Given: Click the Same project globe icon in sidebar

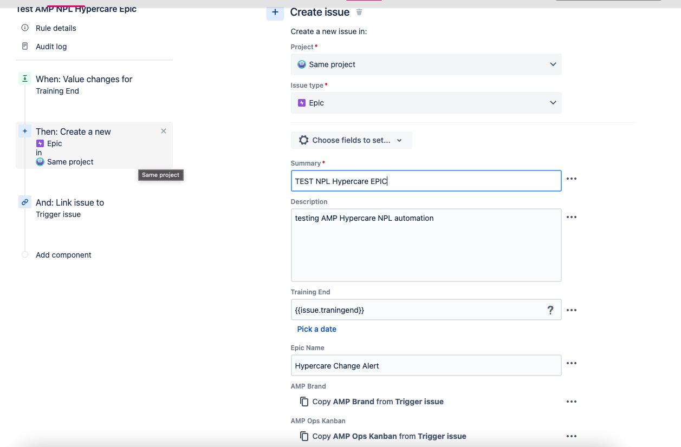Looking at the screenshot, I should click(40, 161).
